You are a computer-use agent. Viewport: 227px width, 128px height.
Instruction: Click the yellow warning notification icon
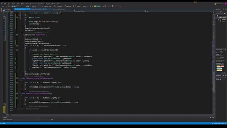coord(215,4)
